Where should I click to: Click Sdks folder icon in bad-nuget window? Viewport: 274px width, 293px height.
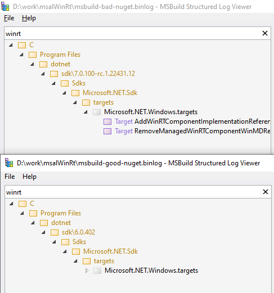[65, 83]
